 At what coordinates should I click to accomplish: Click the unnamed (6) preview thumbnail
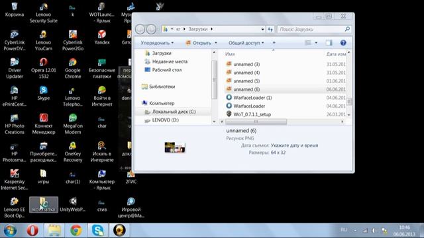175,147
